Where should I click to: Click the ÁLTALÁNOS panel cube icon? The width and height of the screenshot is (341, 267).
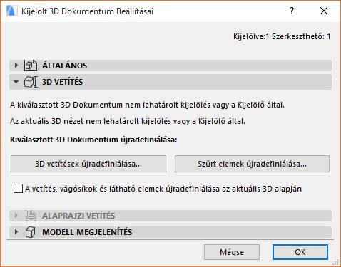click(31, 66)
